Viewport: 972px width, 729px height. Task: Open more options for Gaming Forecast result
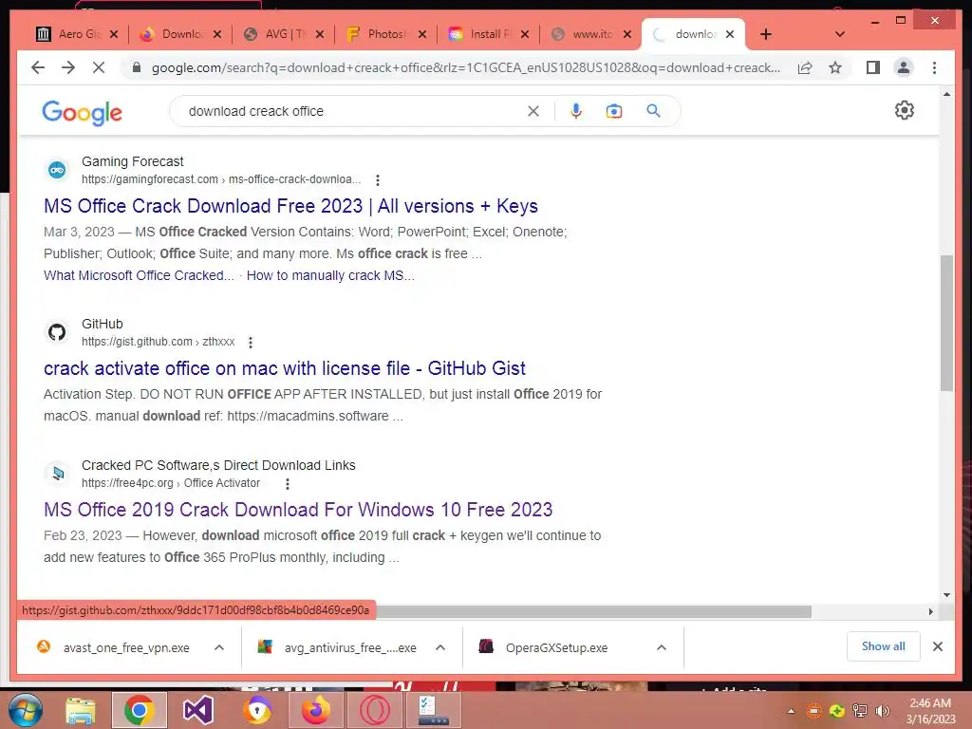(378, 179)
